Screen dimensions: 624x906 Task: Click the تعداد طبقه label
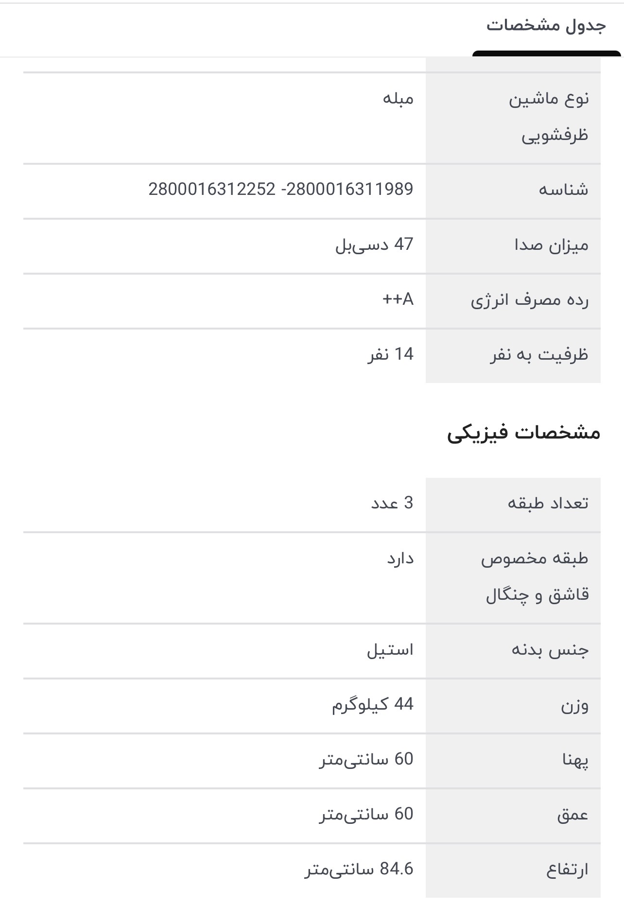click(x=548, y=503)
